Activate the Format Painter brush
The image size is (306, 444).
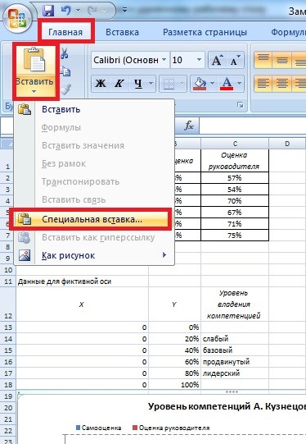click(65, 89)
